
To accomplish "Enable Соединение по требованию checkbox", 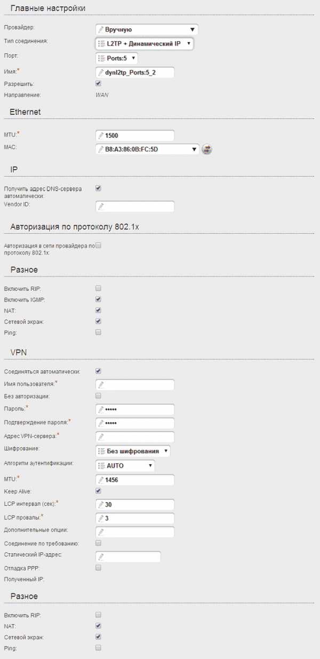I will tap(98, 543).
